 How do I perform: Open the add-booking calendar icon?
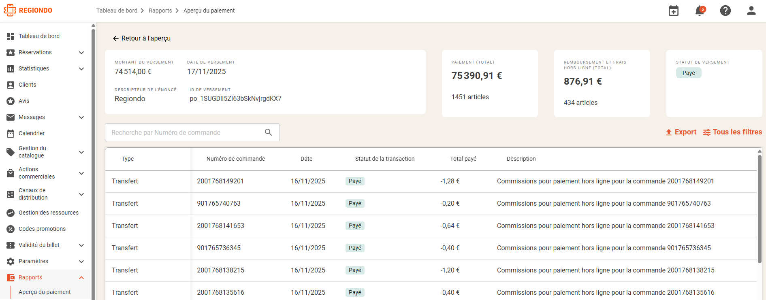674,11
